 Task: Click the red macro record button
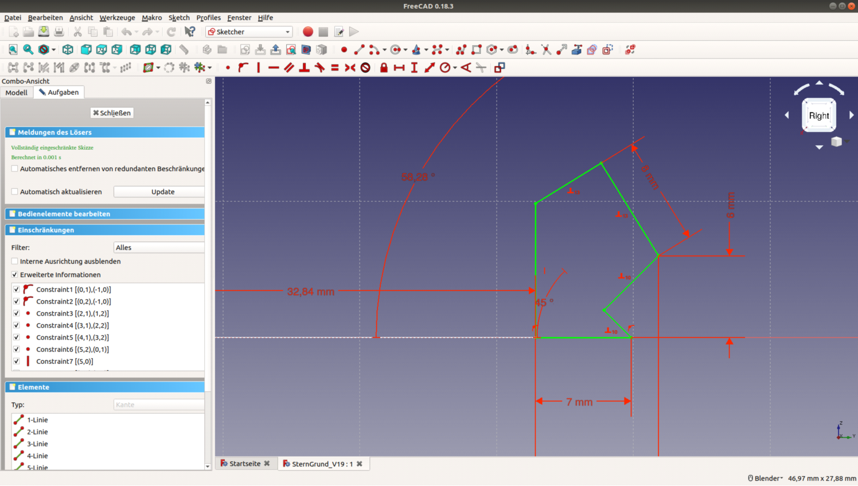click(x=308, y=32)
